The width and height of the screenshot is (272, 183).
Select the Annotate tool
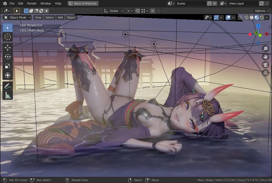[8, 86]
